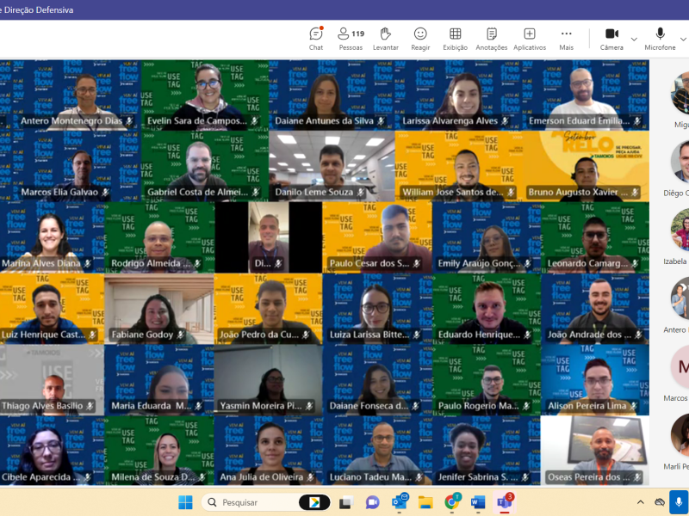The width and height of the screenshot is (689, 516).
Task: Raise hand with the Levantar button
Action: (x=385, y=38)
